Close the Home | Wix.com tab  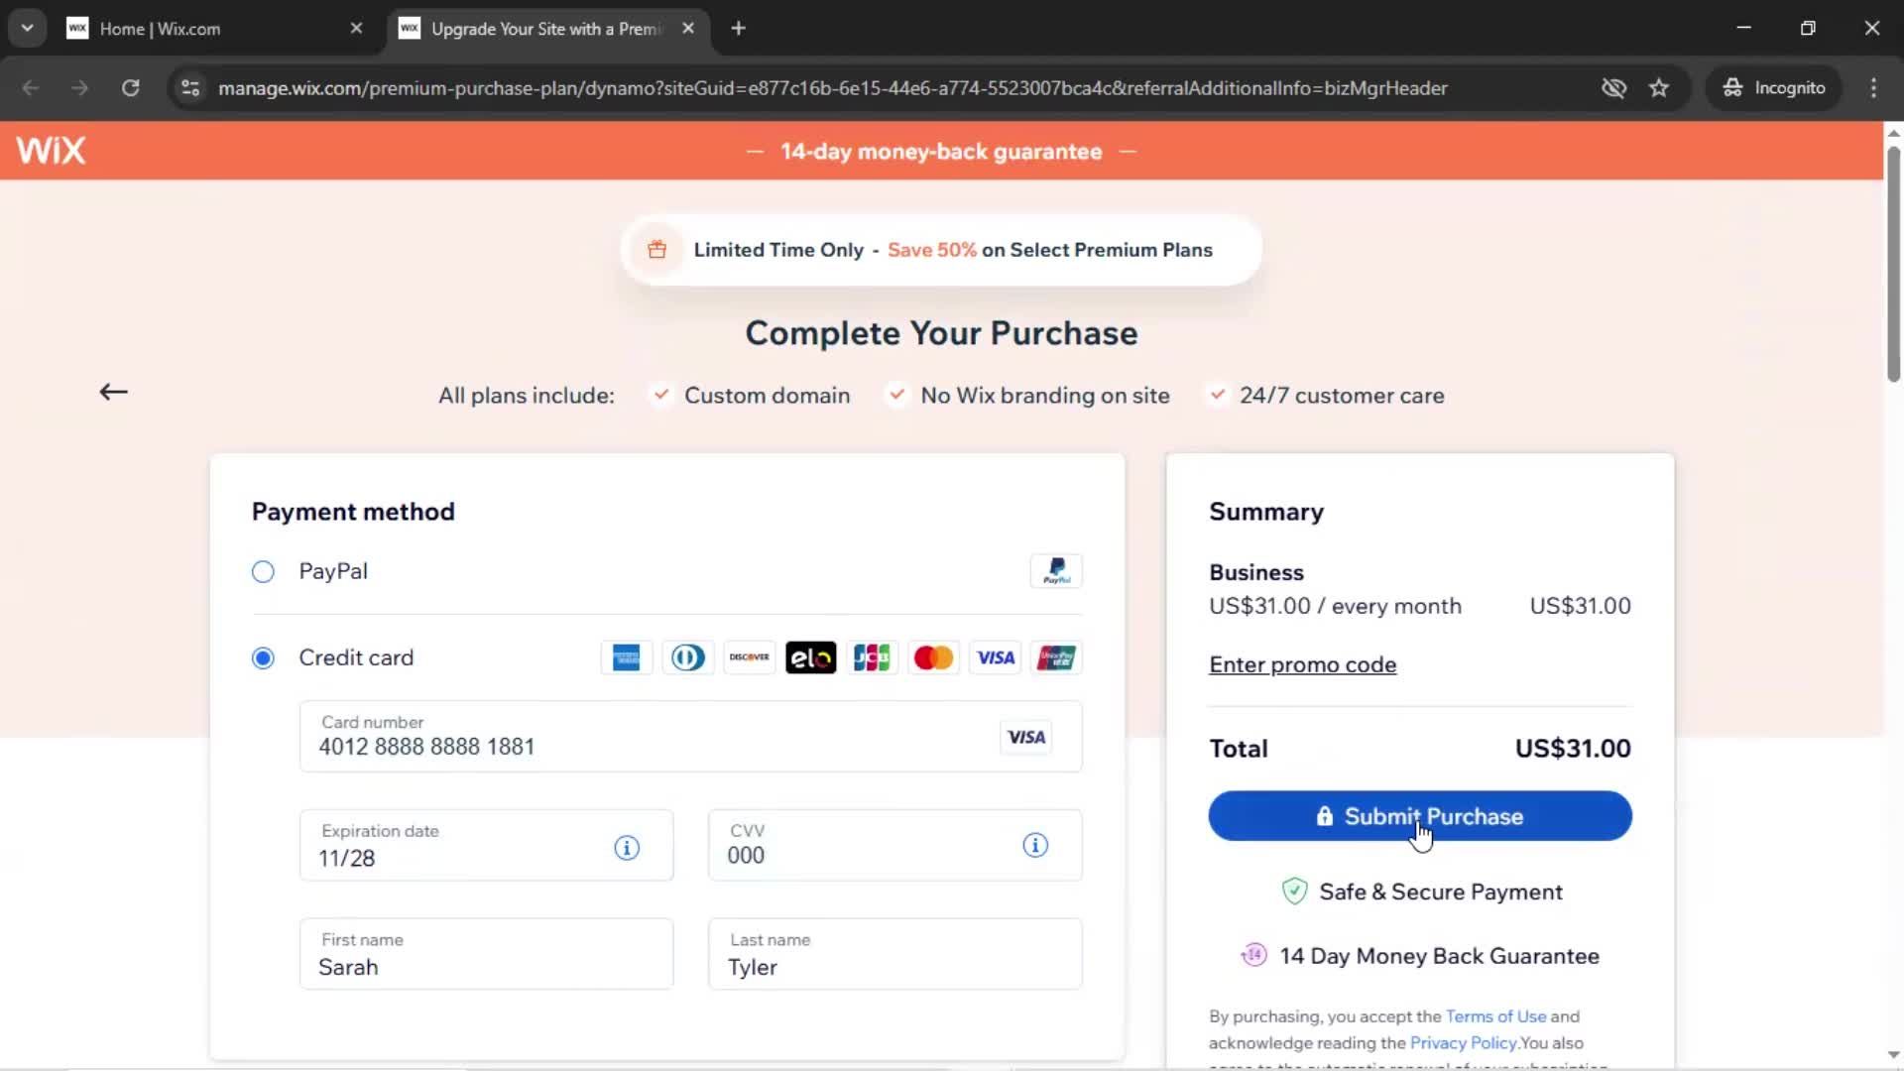coord(356,28)
